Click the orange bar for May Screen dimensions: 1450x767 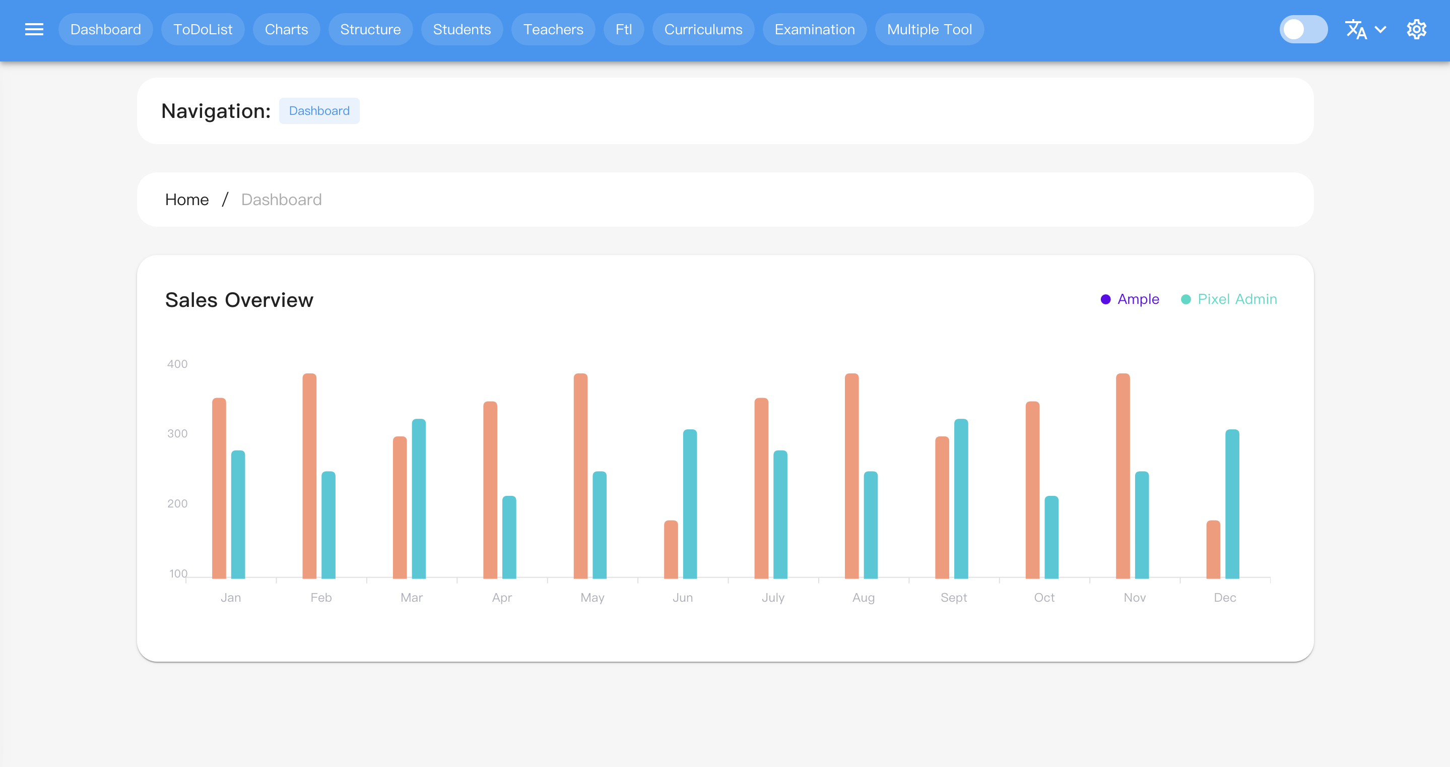pos(581,476)
